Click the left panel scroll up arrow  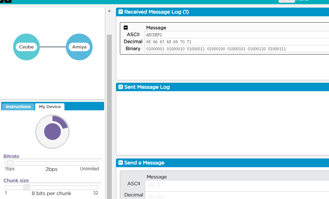pyautogui.click(x=109, y=11)
